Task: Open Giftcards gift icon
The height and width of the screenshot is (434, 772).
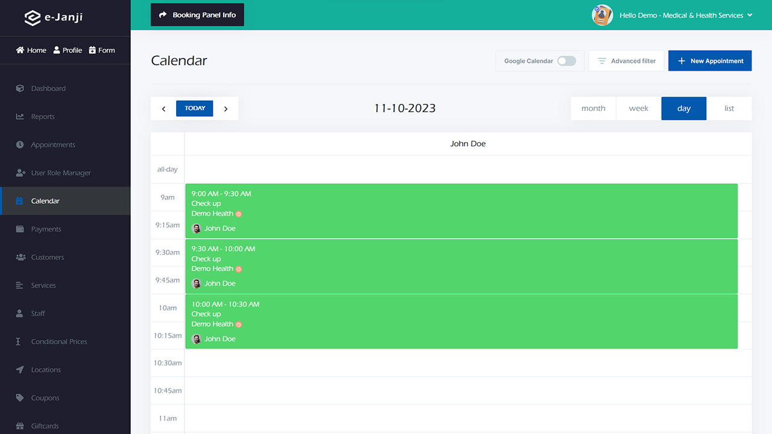Action: 20,426
